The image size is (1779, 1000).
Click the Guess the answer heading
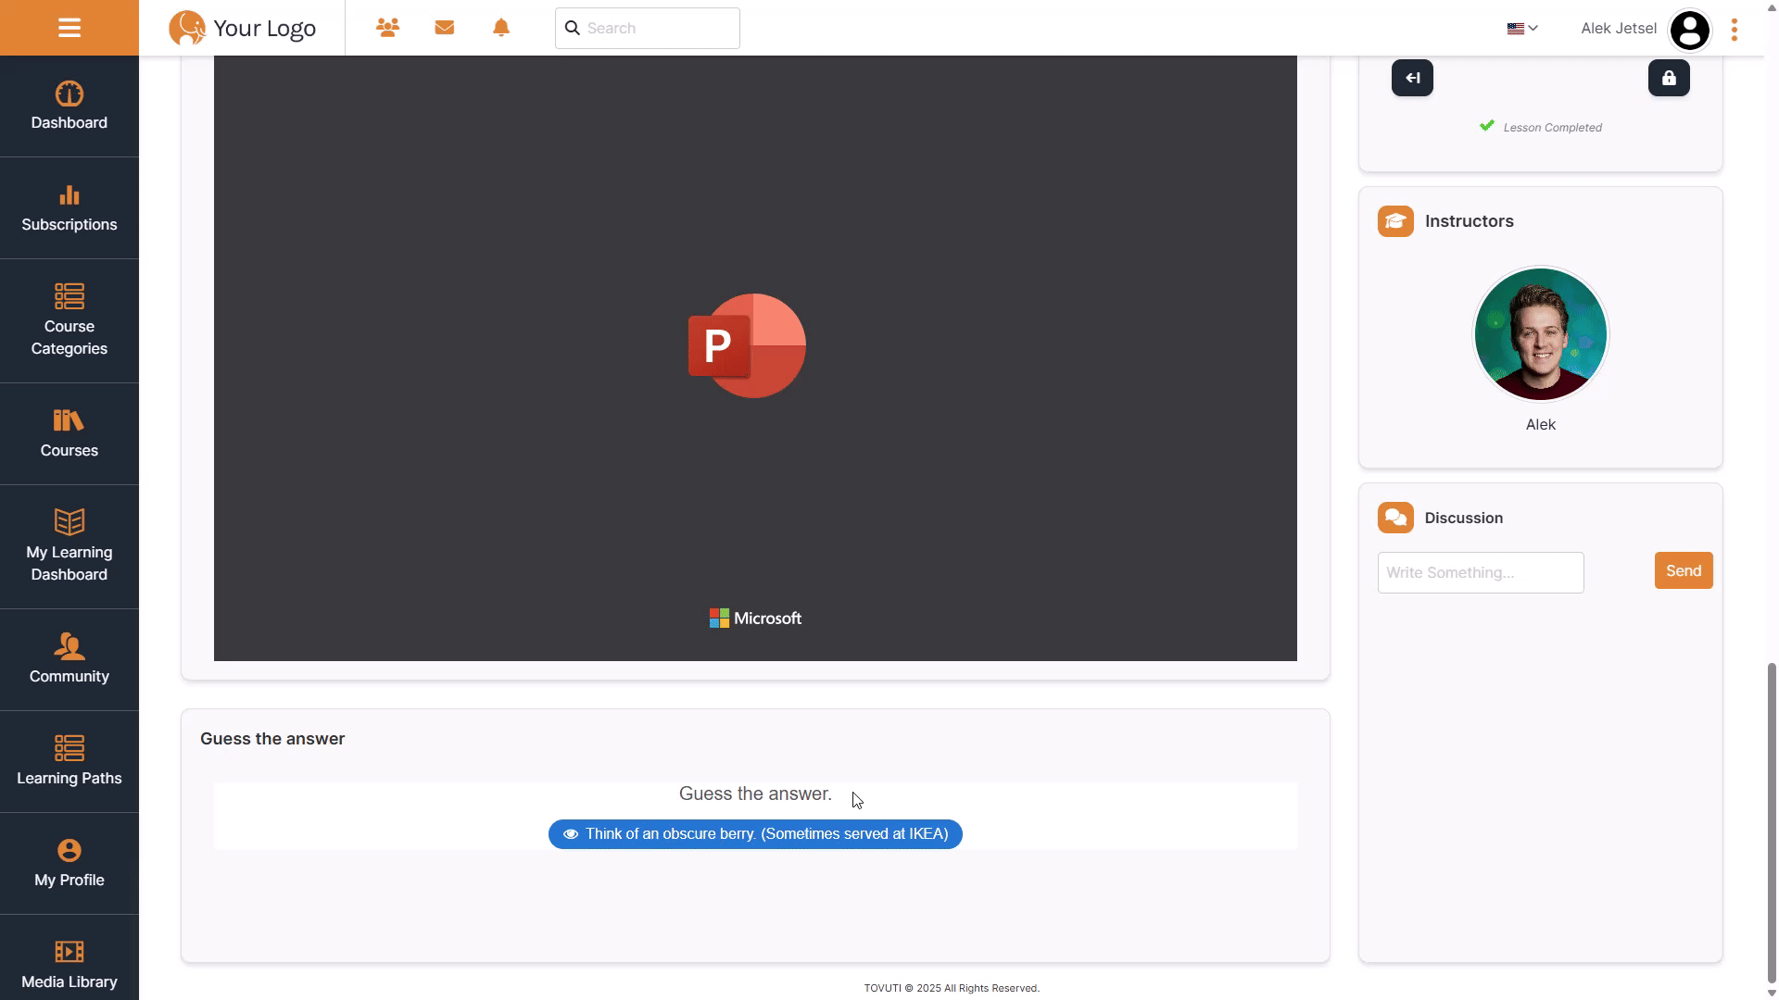(x=272, y=739)
